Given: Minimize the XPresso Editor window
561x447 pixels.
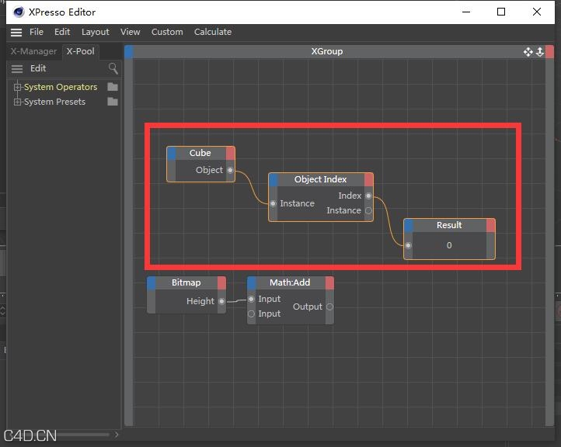Looking at the screenshot, I should [x=466, y=12].
